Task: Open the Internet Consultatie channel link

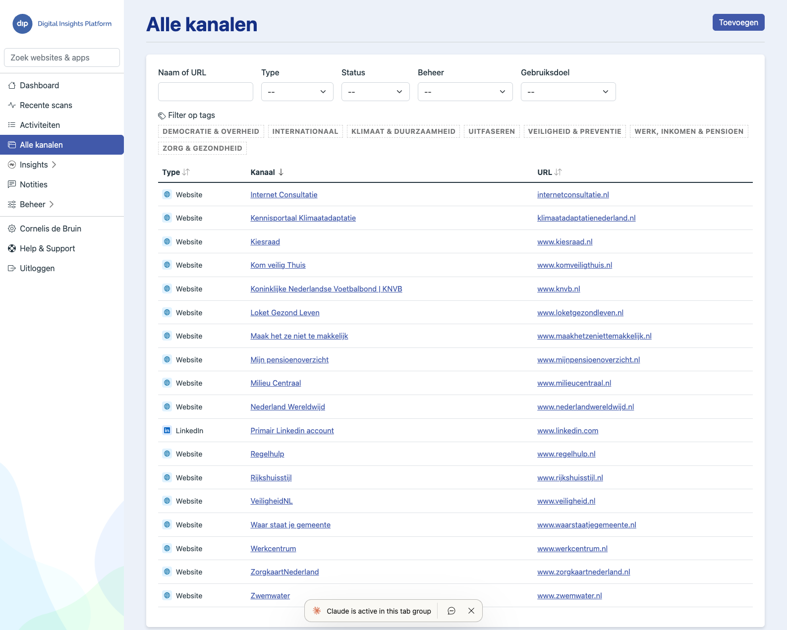Action: 284,195
